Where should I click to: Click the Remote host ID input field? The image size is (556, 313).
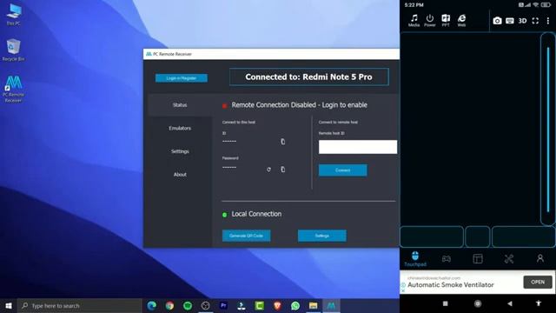(358, 147)
